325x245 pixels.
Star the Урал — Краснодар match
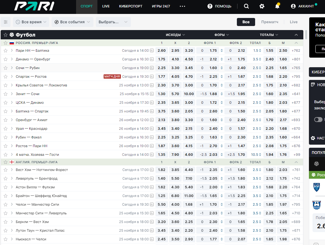point(6,129)
